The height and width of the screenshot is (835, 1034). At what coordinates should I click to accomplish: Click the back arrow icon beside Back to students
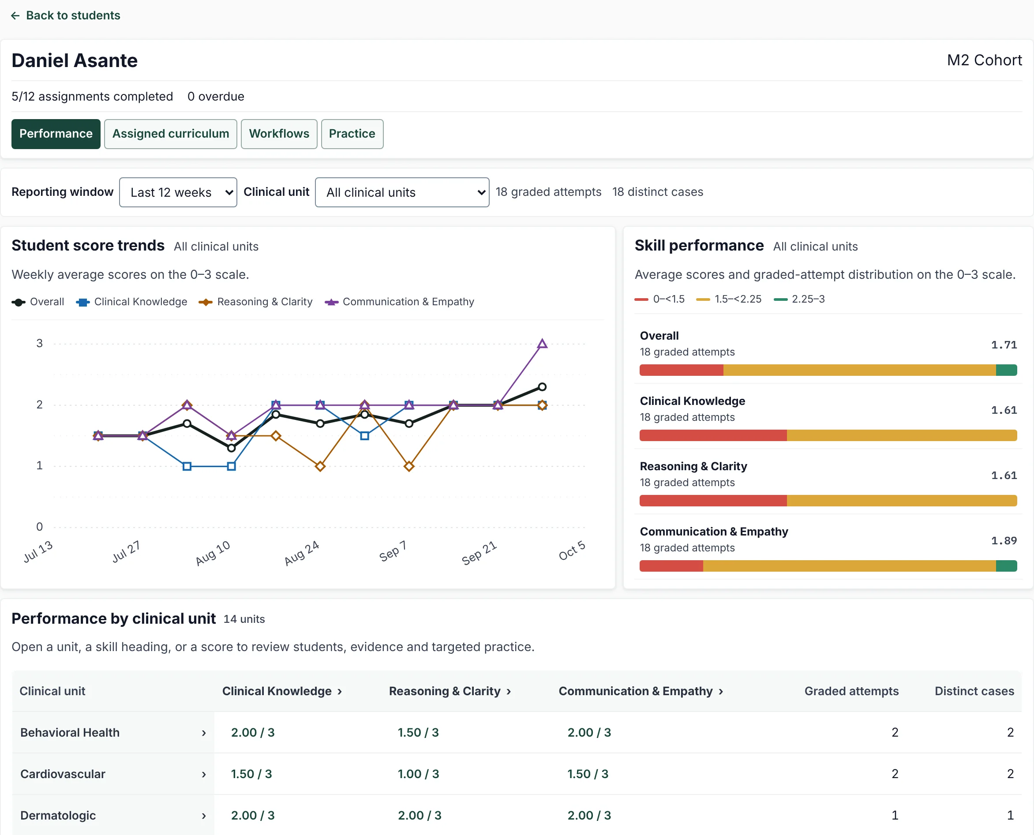point(15,15)
